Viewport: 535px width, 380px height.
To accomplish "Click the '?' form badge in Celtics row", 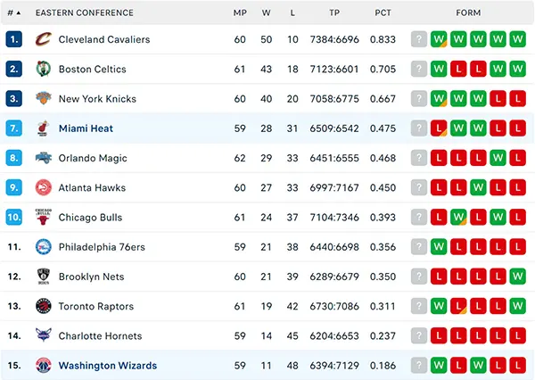I will (419, 69).
